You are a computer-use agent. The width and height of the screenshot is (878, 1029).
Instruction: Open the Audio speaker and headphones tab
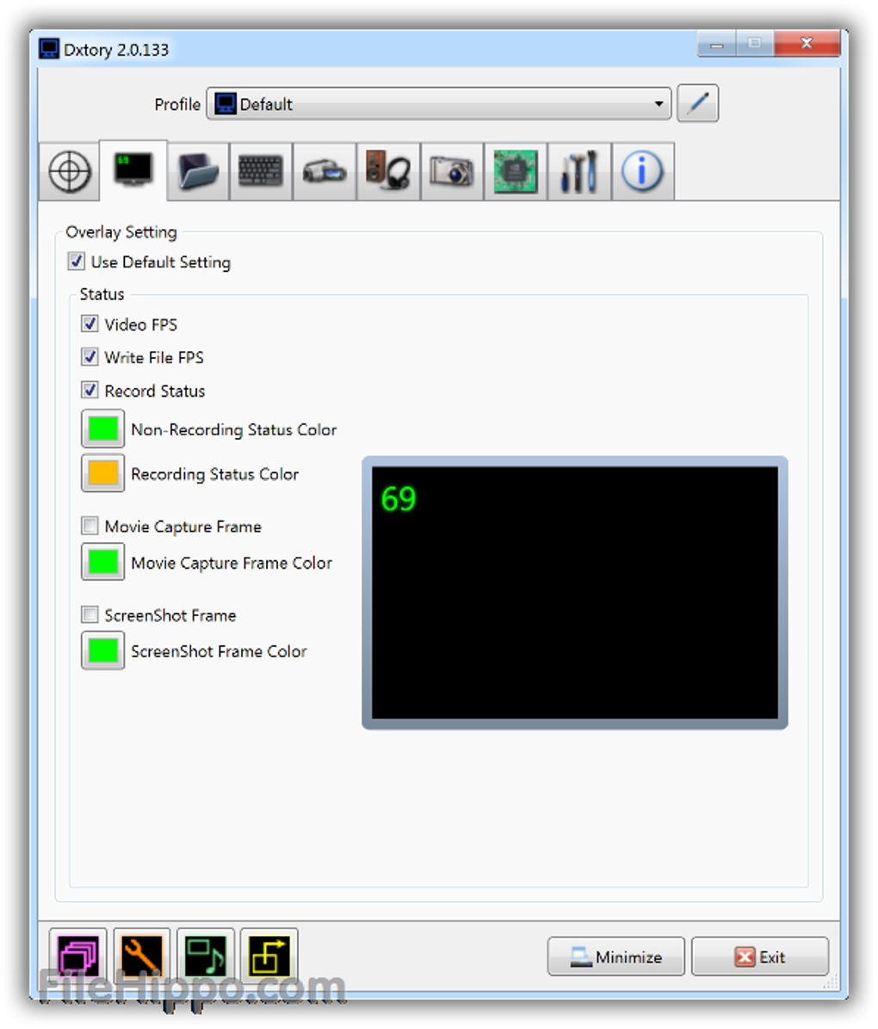point(388,171)
